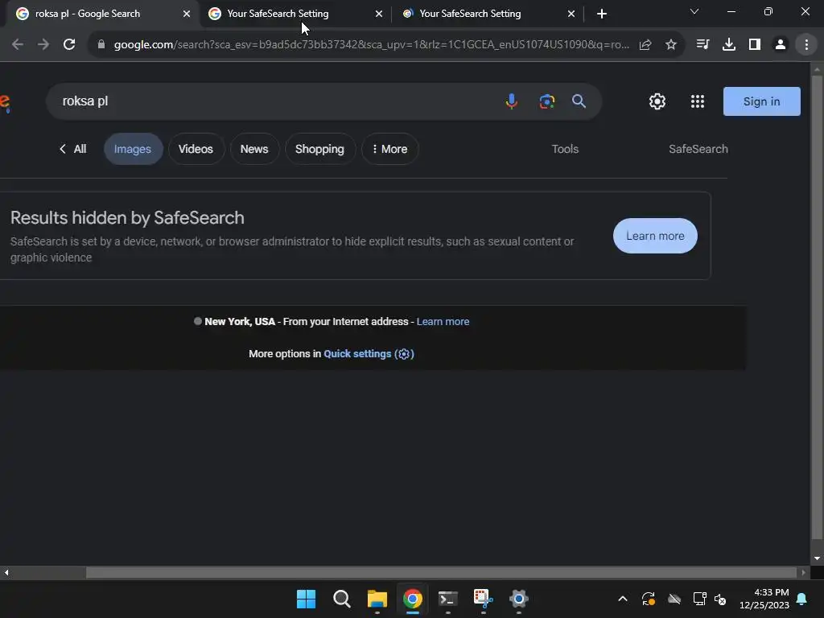The image size is (824, 618).
Task: Expand the More filters dropdown
Action: (x=390, y=149)
